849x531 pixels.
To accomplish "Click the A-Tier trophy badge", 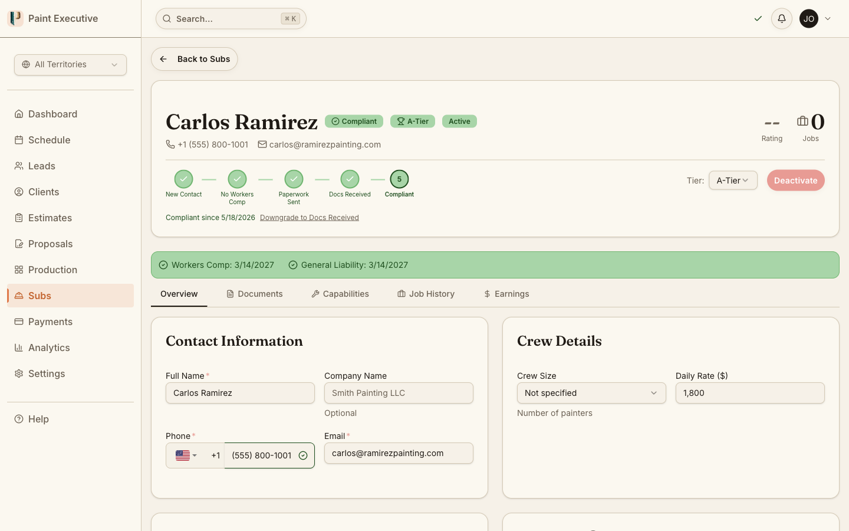I will click(x=413, y=122).
